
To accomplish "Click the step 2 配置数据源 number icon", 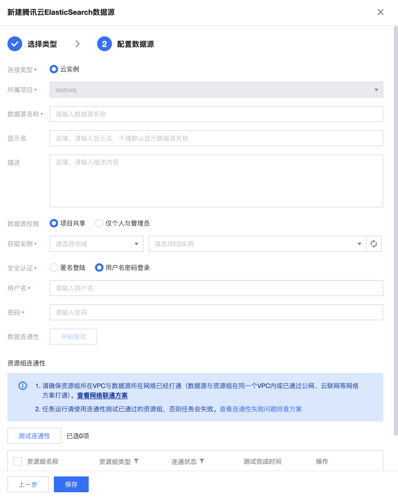I will 105,44.
